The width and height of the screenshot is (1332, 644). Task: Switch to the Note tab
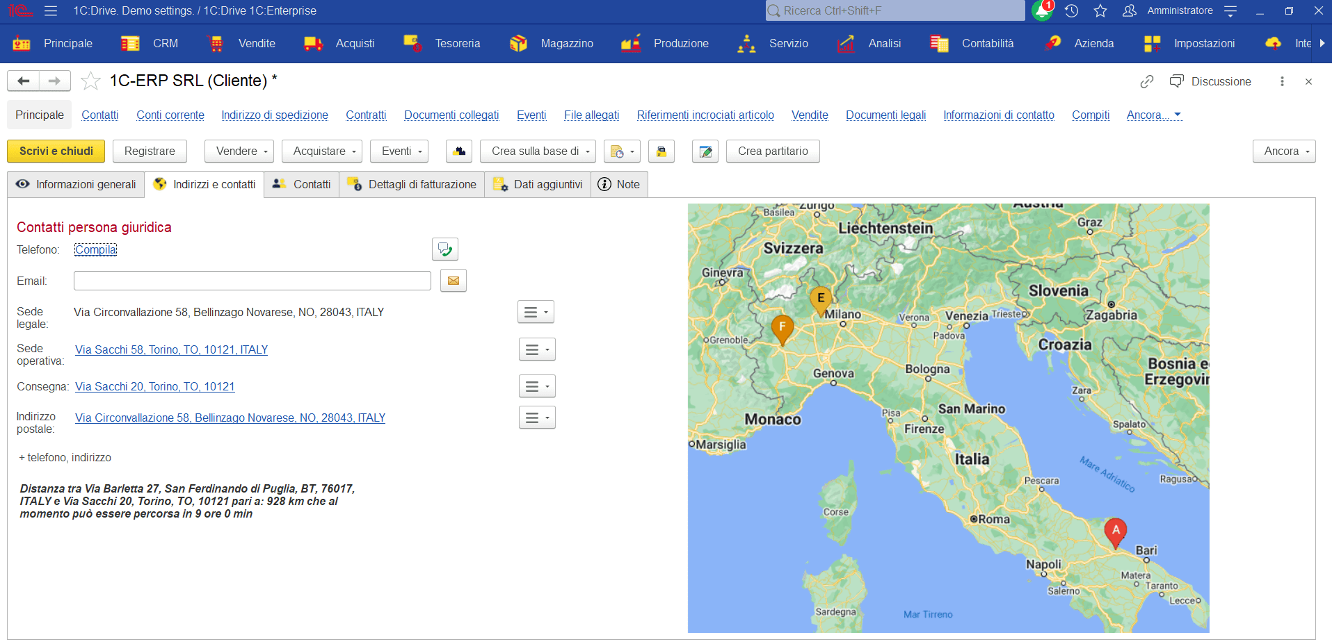619,184
